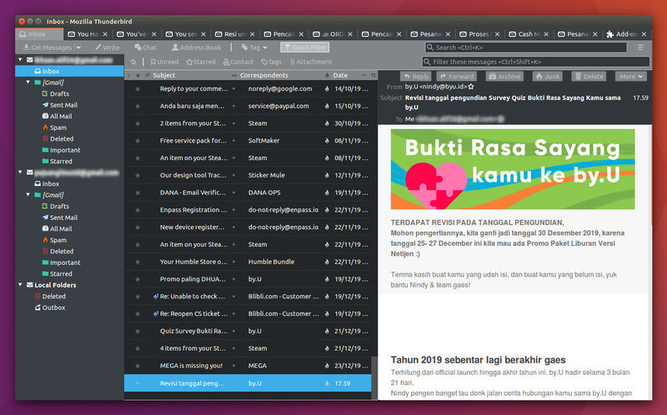Toggle the Unread quick filter
Image resolution: width=667 pixels, height=415 pixels.
click(x=164, y=62)
